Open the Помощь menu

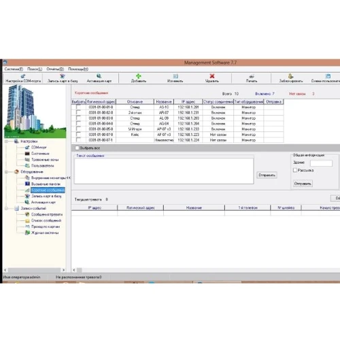78,69
